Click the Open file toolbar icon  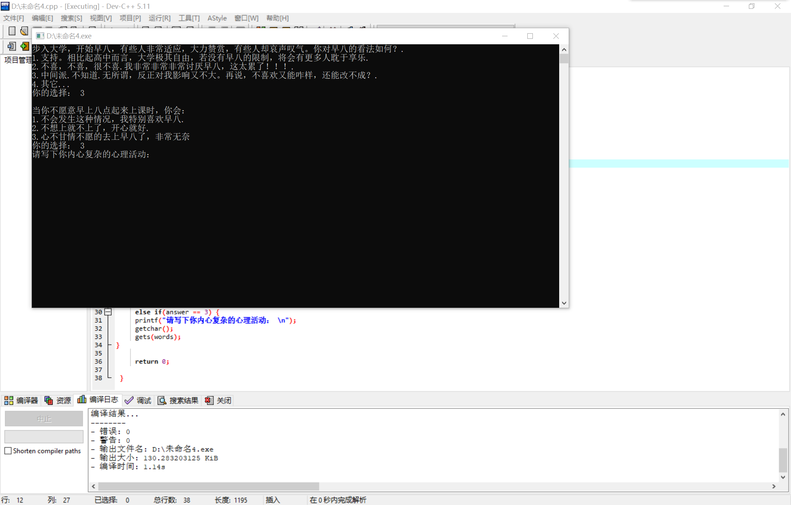24,31
